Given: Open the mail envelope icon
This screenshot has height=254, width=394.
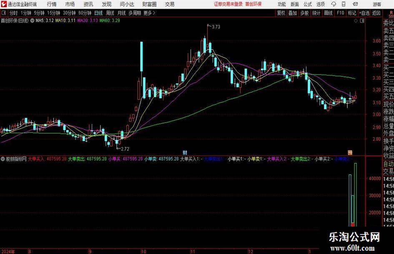Looking at the screenshot, I should (x=355, y=4).
